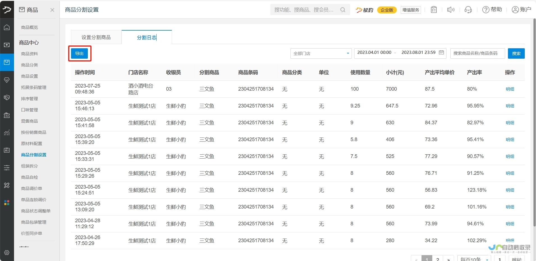Open the customer service headset icon
This screenshot has height=261, width=536.
pyautogui.click(x=468, y=10)
